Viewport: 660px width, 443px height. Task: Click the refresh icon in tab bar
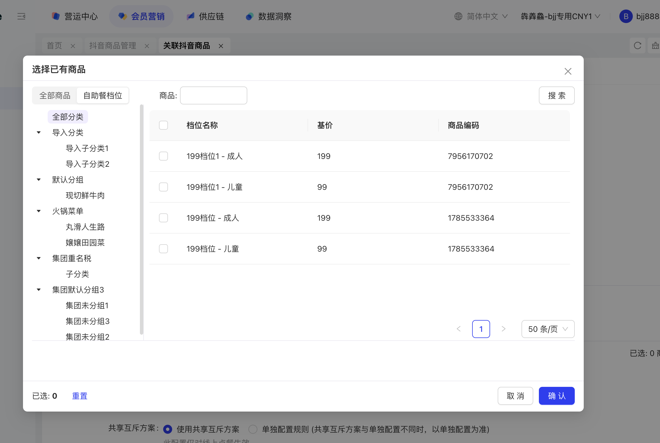tap(637, 45)
